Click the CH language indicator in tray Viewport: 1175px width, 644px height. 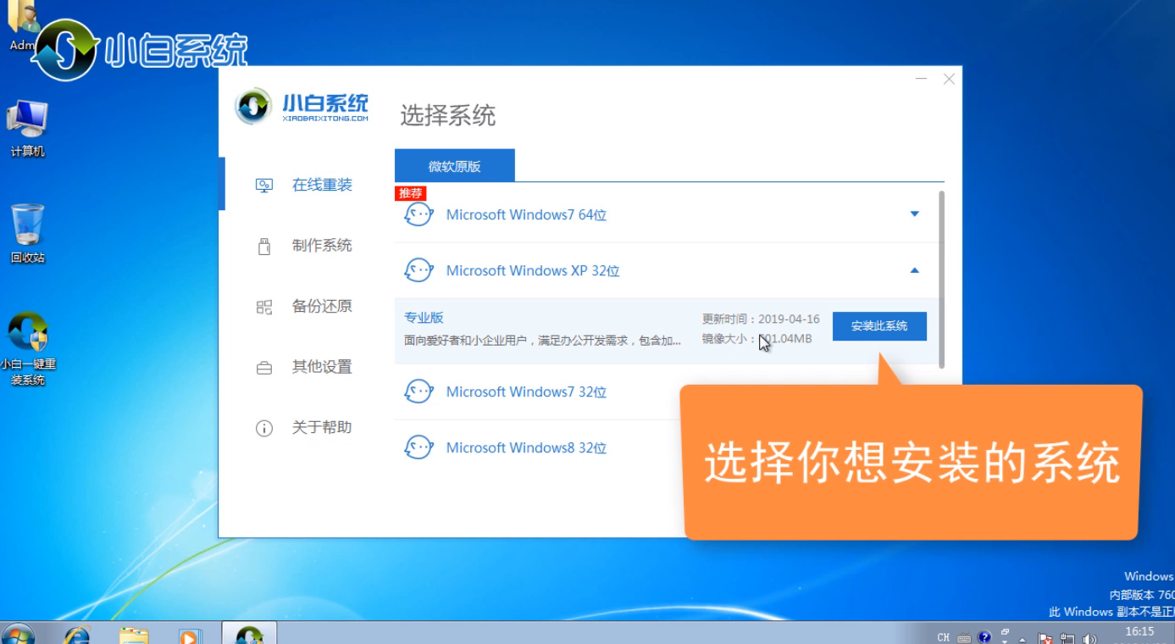(x=944, y=637)
